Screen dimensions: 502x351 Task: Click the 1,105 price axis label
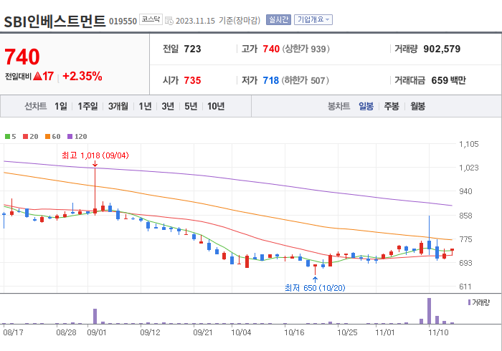pyautogui.click(x=469, y=144)
